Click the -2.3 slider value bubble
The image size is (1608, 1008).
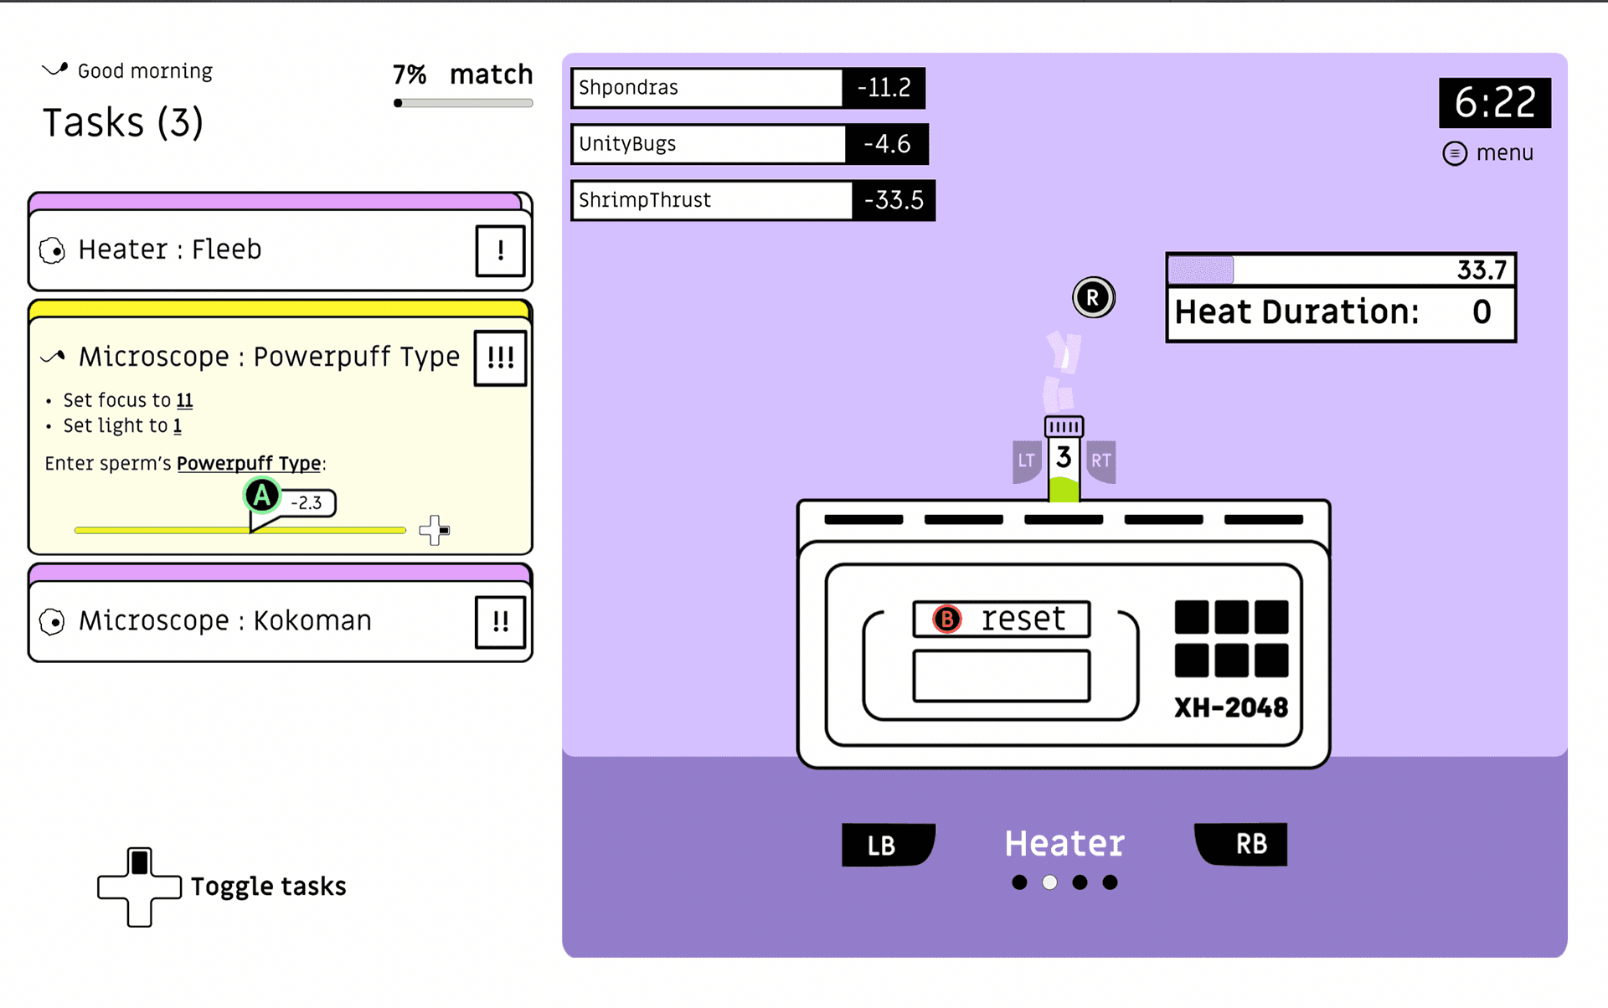pyautogui.click(x=307, y=502)
